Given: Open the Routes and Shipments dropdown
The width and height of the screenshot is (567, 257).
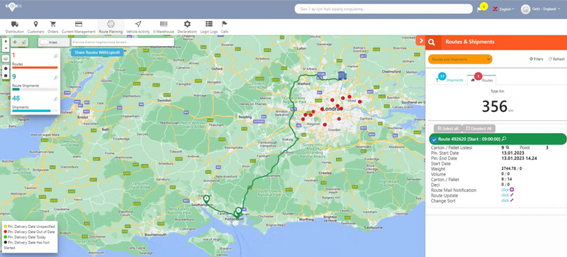Looking at the screenshot, I should [x=460, y=59].
